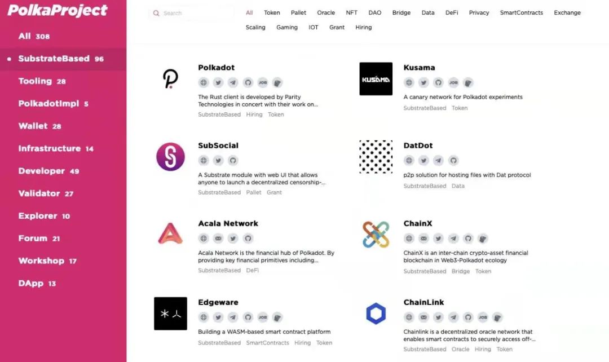Switch to the DAO filter tab

click(375, 12)
